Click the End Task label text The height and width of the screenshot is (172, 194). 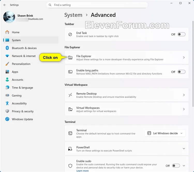pos(81,33)
